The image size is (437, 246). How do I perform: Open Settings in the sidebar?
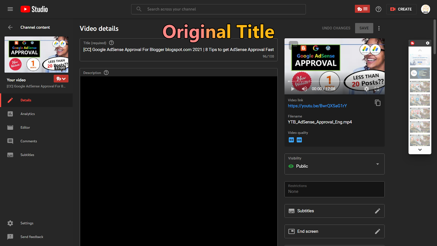(37, 223)
